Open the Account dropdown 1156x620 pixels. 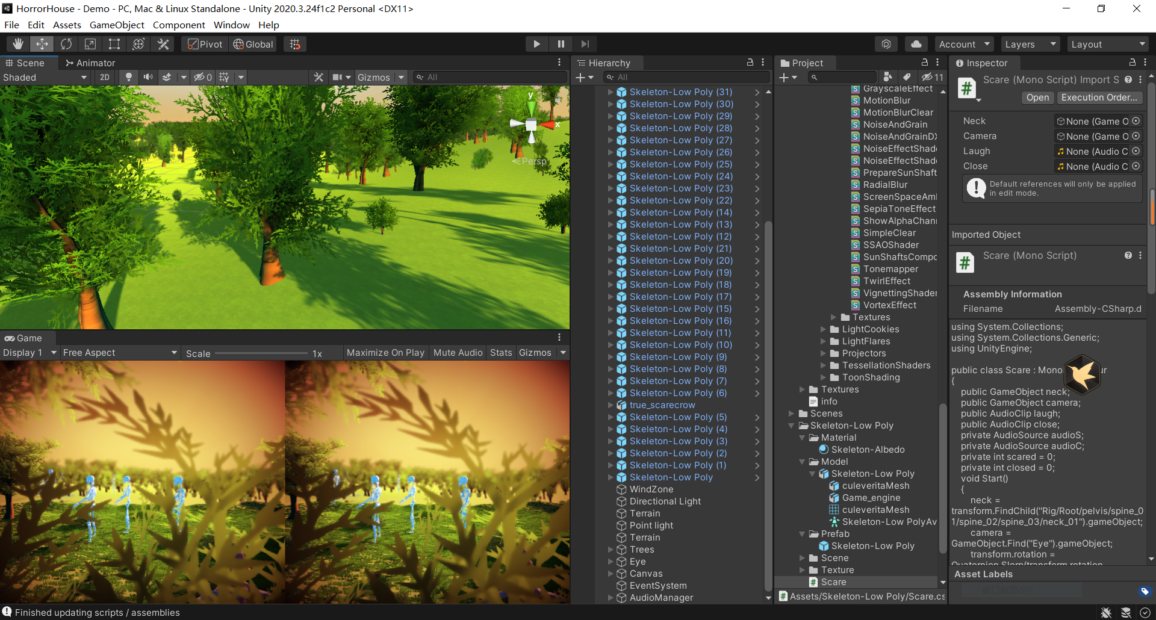pyautogui.click(x=964, y=44)
